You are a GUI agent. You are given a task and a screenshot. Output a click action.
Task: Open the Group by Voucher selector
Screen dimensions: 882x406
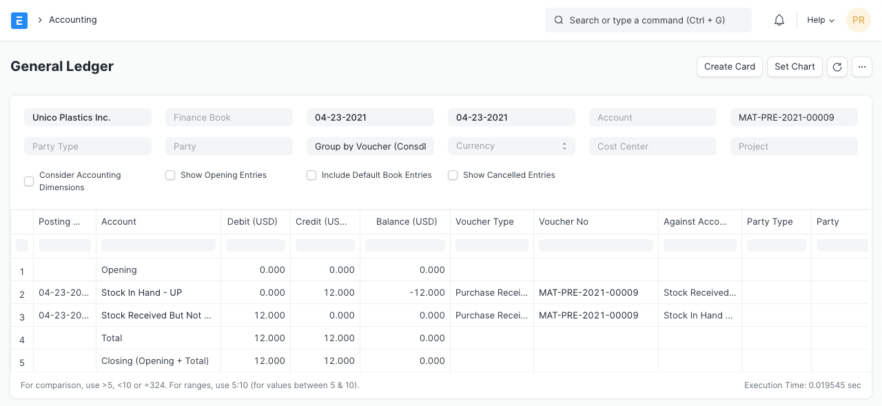[x=370, y=146]
